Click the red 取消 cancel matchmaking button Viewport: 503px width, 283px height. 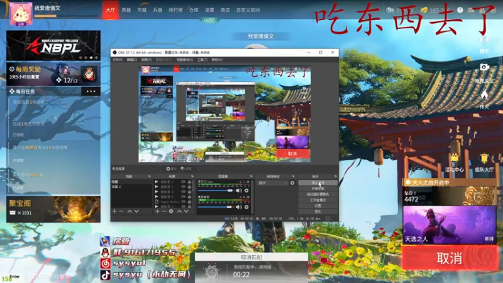tap(450, 258)
